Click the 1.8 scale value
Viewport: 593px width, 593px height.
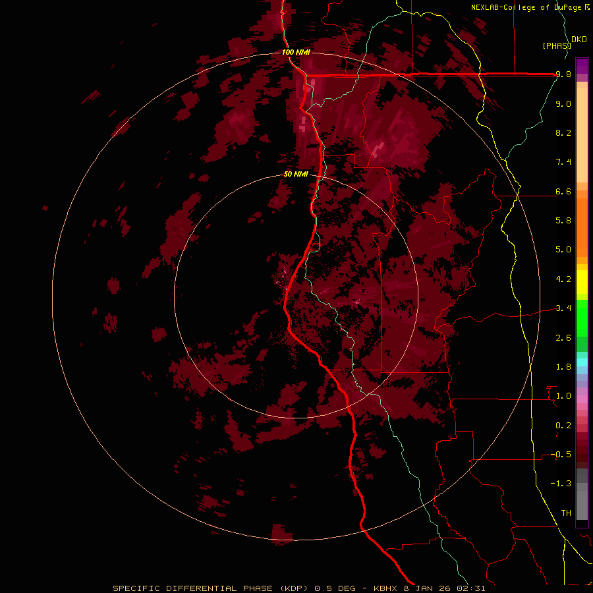tap(563, 367)
